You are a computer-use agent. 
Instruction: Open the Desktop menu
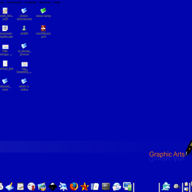31,2
